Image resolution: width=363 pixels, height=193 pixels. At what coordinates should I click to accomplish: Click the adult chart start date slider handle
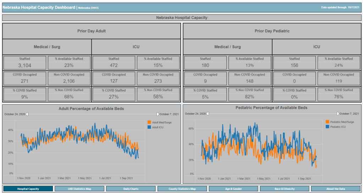point(27,114)
